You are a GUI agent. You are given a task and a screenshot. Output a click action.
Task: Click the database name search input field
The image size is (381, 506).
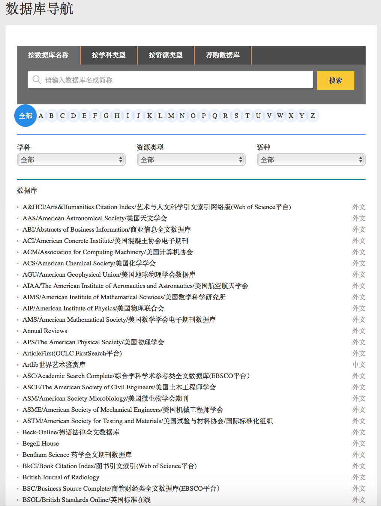click(176, 80)
